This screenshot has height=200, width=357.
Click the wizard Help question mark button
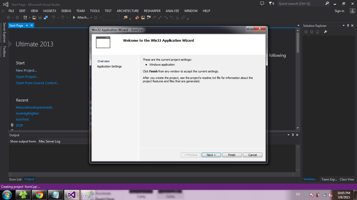[x=250, y=29]
